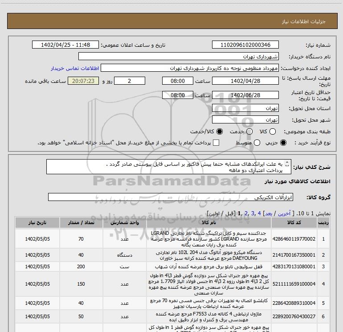This screenshot has height=332, width=343.
Task: Click the گروه کالا field ابزارآلات الکتریکی
Action: 171,197
